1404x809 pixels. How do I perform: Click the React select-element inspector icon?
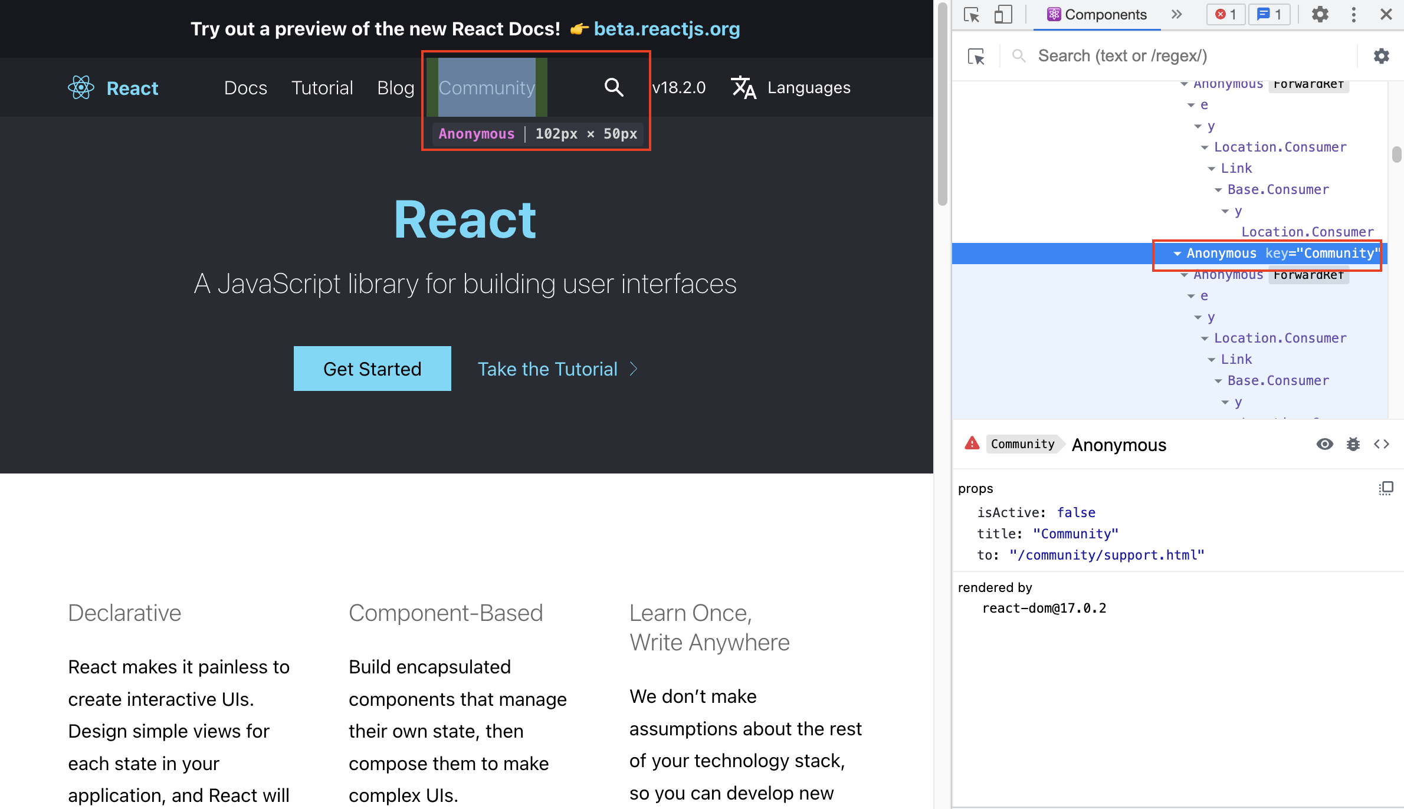(976, 57)
